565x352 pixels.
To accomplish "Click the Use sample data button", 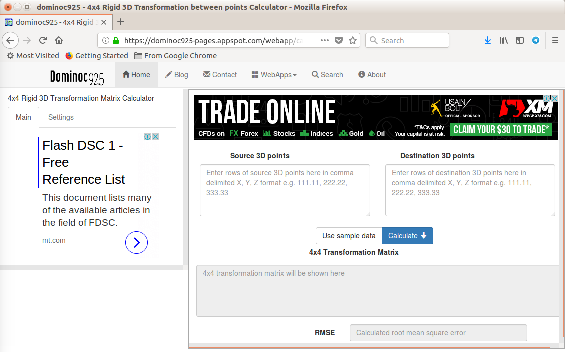I will [x=349, y=235].
